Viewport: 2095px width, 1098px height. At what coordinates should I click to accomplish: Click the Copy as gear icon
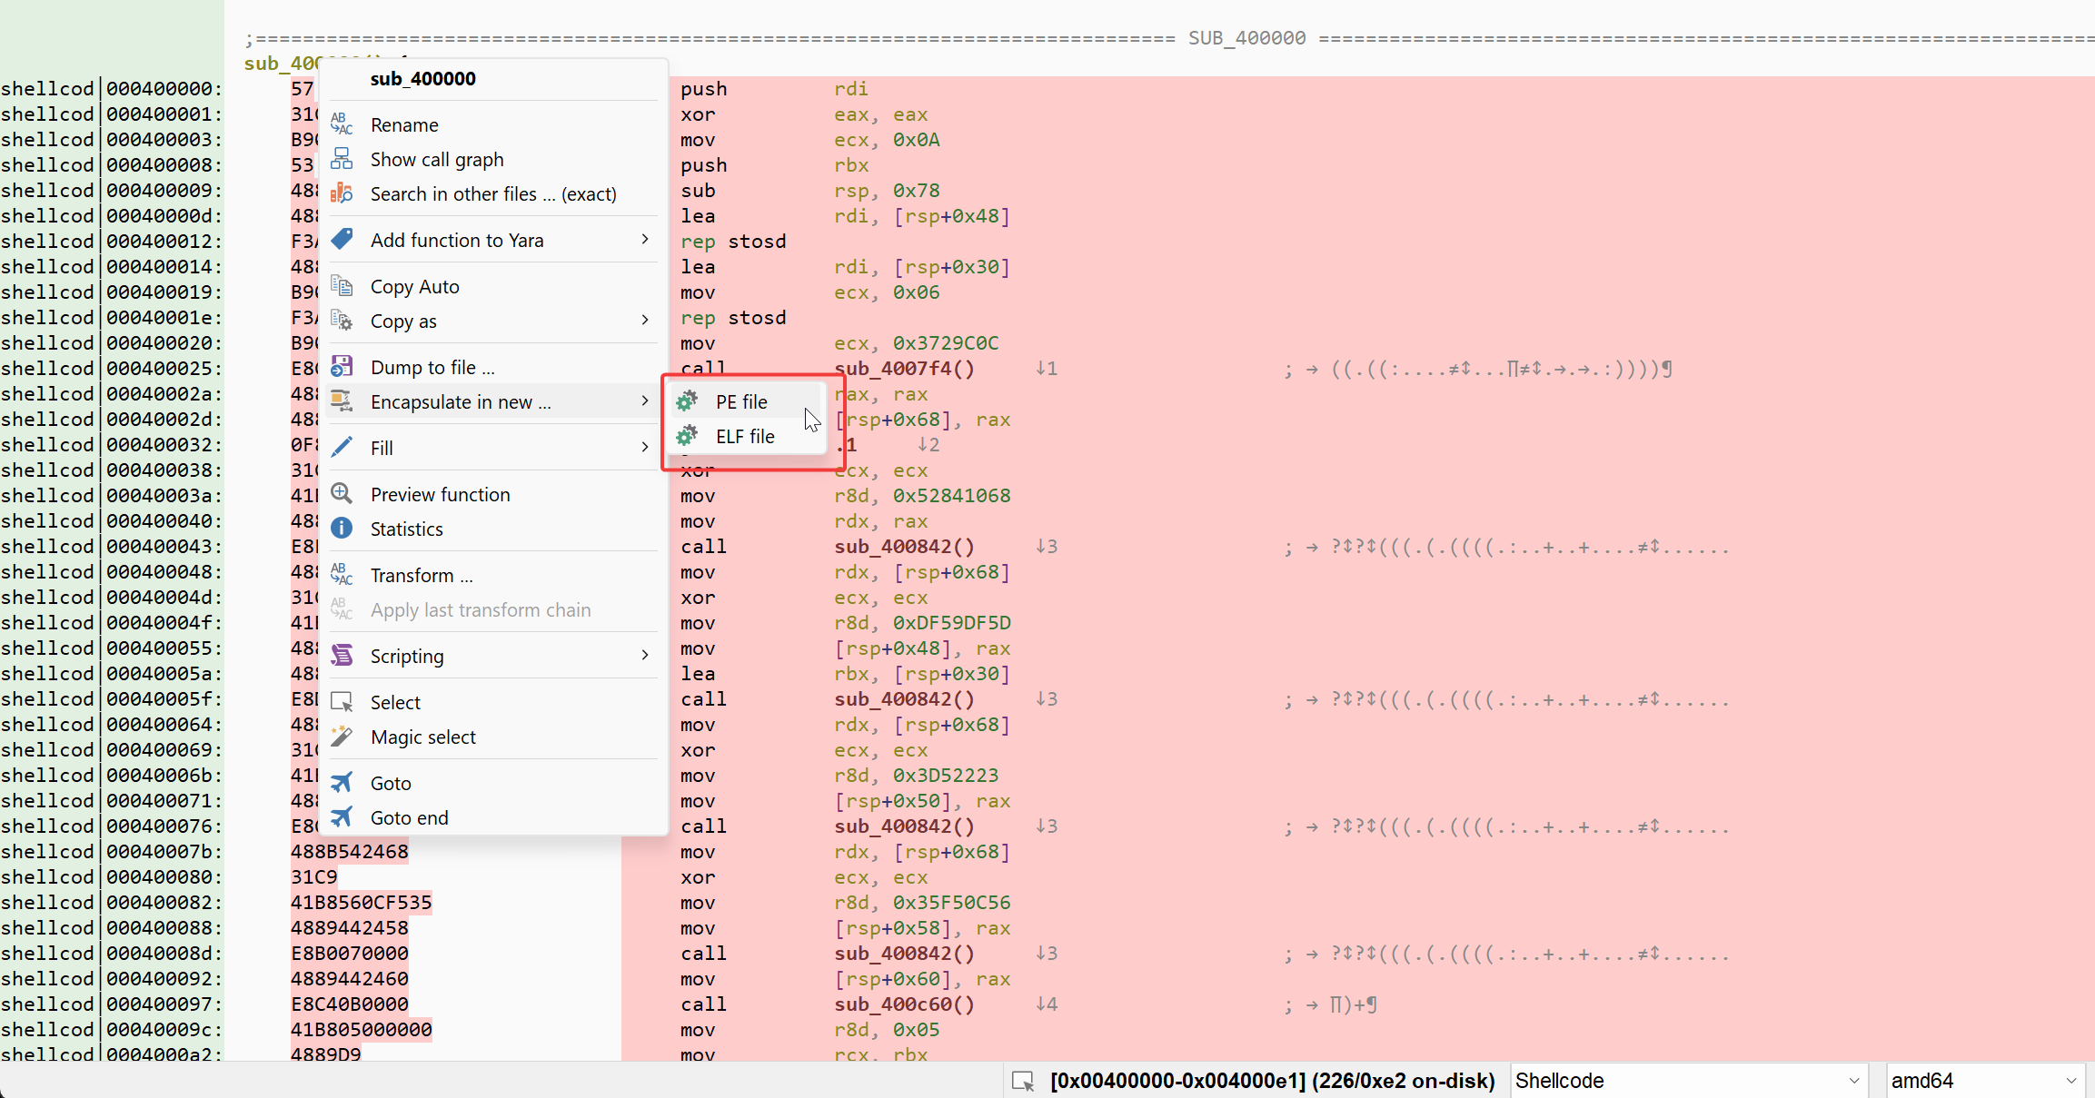[342, 321]
